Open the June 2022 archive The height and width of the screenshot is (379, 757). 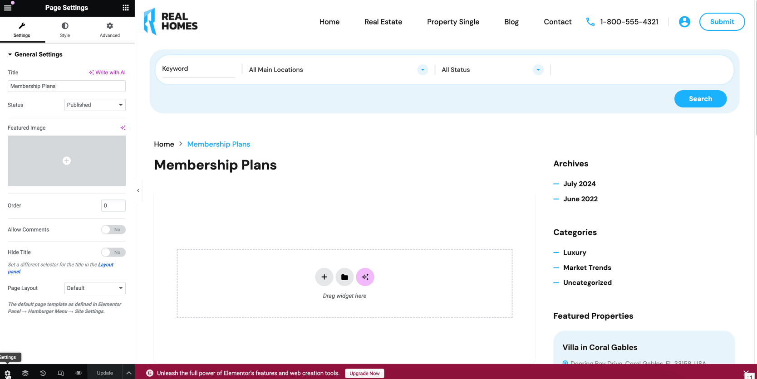click(580, 199)
